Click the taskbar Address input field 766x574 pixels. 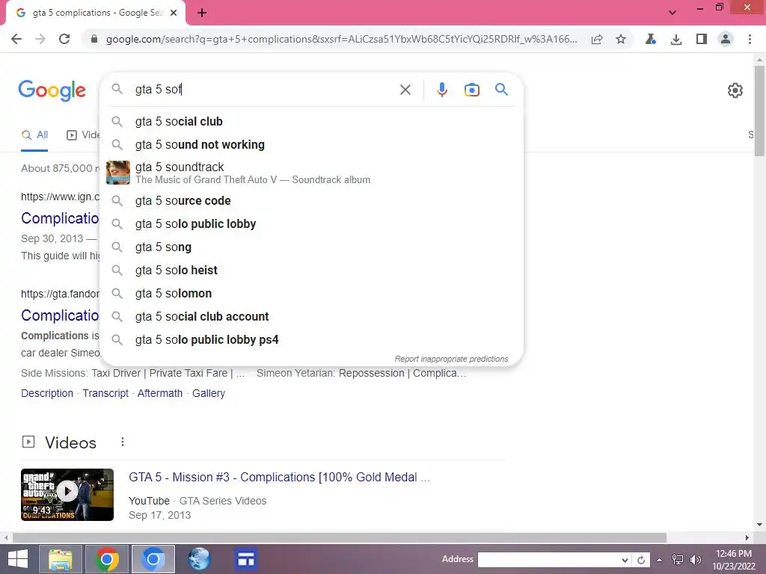[x=548, y=560]
